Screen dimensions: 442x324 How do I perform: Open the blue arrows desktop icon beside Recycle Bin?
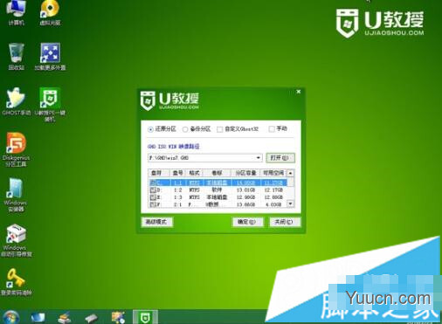(x=50, y=57)
